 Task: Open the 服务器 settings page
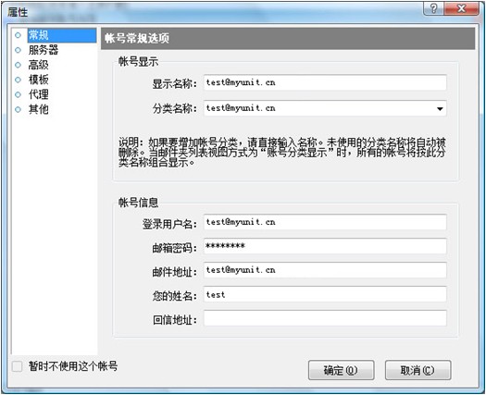click(44, 50)
